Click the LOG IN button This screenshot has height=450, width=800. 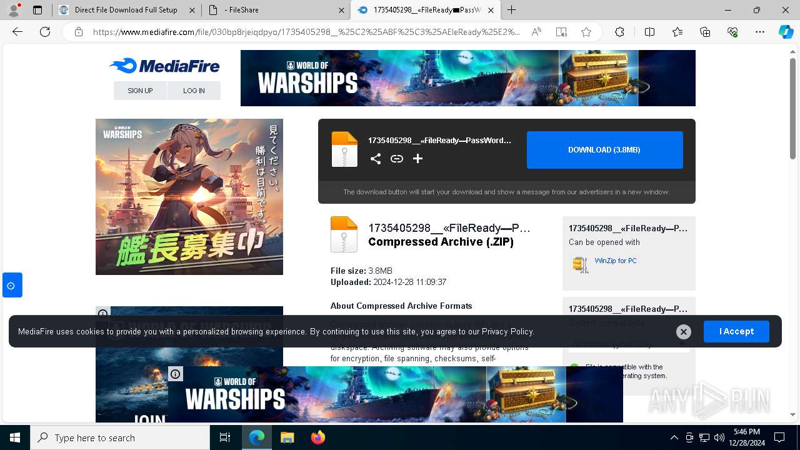194,91
